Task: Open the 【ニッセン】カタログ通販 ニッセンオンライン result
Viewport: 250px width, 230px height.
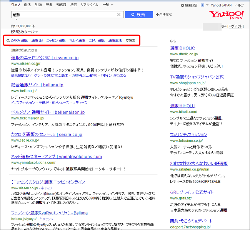Action: coord(48,182)
